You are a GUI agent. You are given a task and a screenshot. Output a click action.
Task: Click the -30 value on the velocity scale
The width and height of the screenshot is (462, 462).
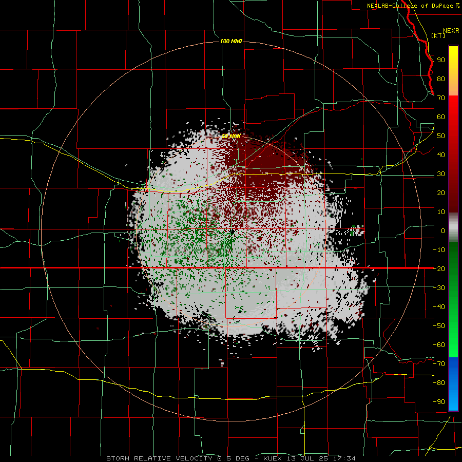click(x=439, y=288)
